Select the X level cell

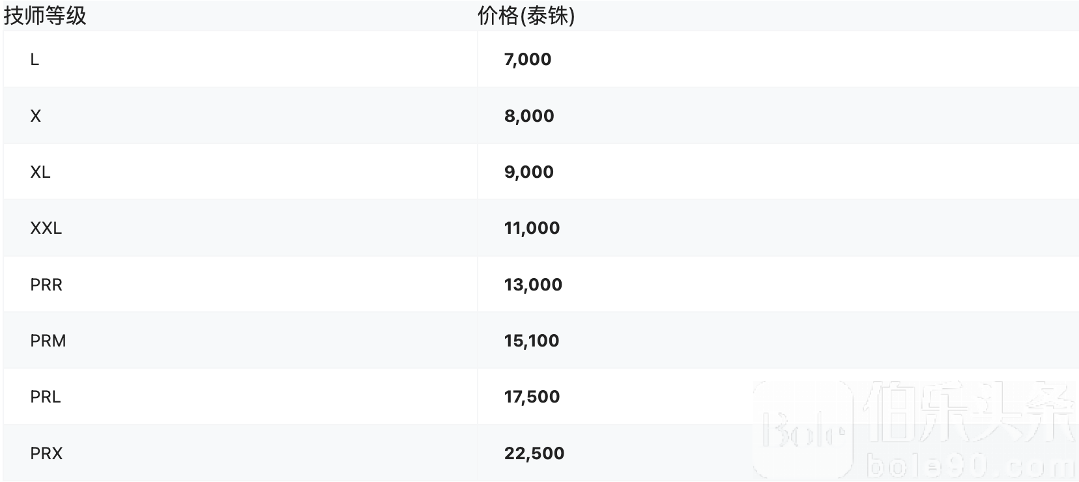[36, 116]
